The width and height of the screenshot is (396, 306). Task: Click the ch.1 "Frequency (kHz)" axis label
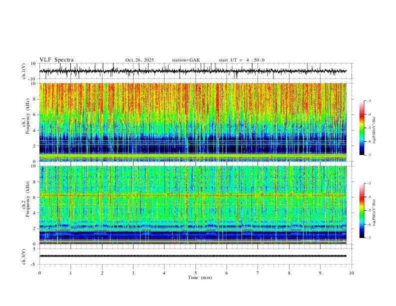(x=27, y=116)
